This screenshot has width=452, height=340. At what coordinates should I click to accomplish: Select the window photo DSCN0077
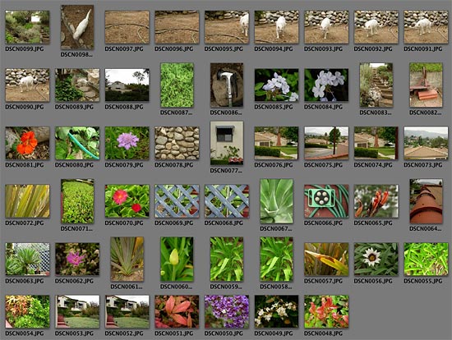pos(227,143)
